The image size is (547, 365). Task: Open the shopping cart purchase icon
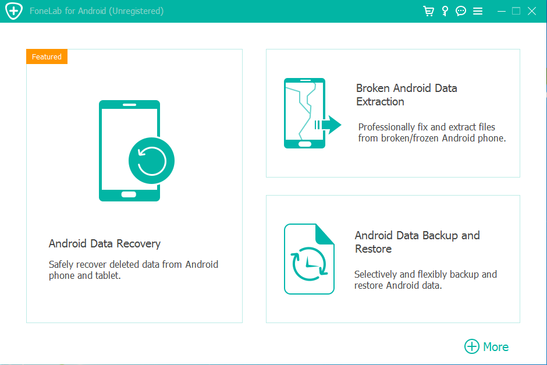click(429, 11)
